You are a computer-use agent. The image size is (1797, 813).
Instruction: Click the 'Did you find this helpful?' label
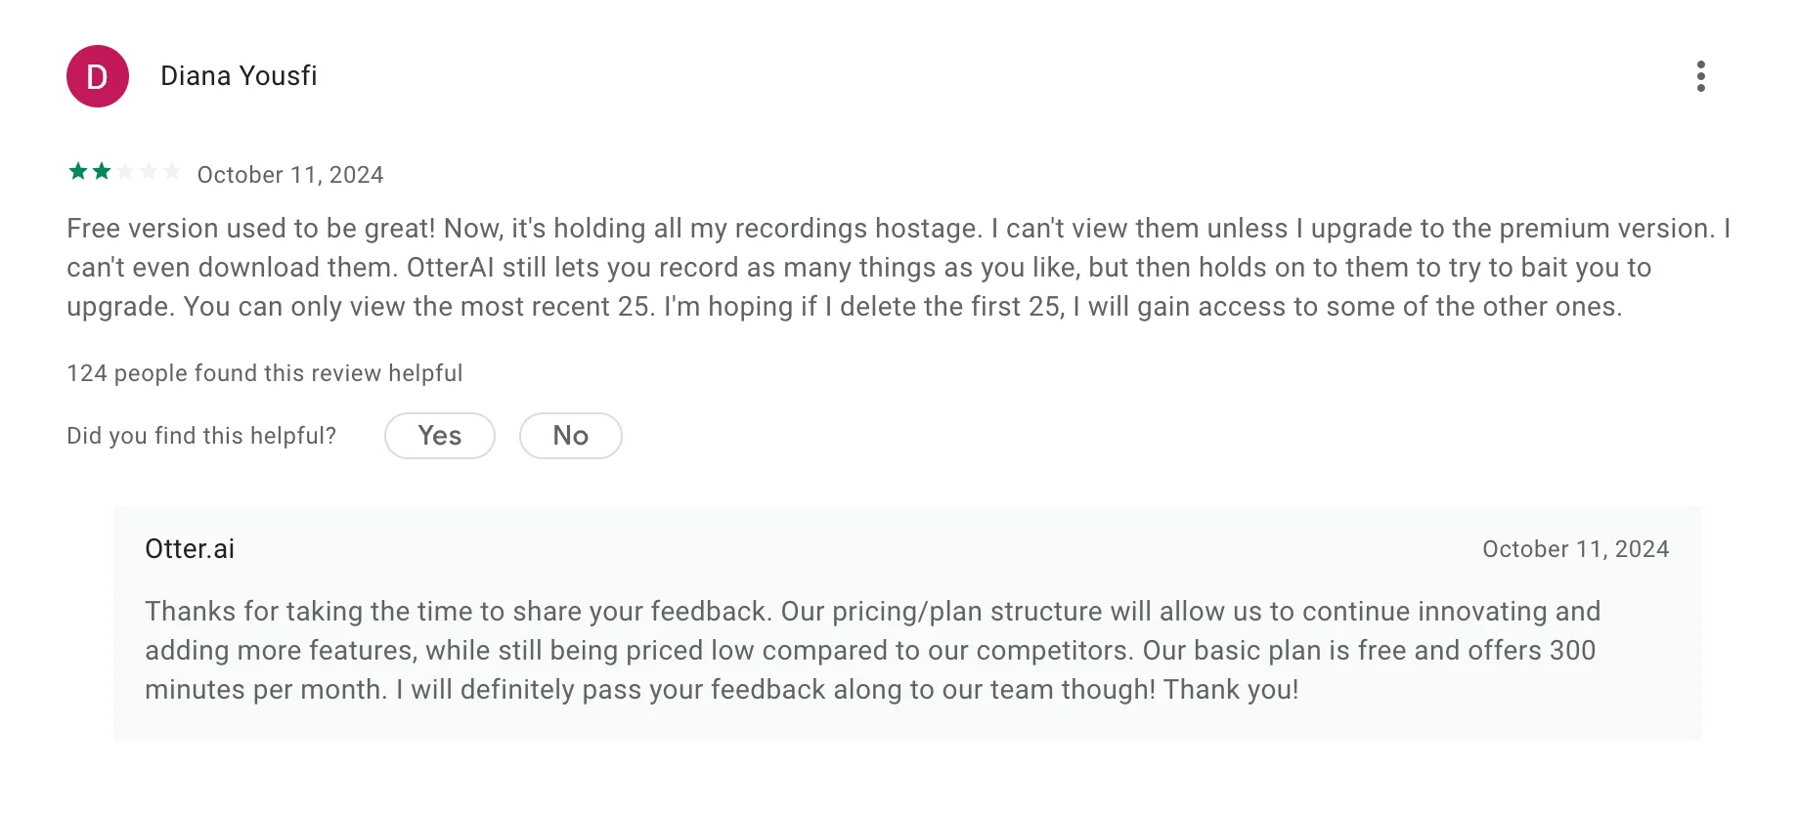tap(201, 436)
